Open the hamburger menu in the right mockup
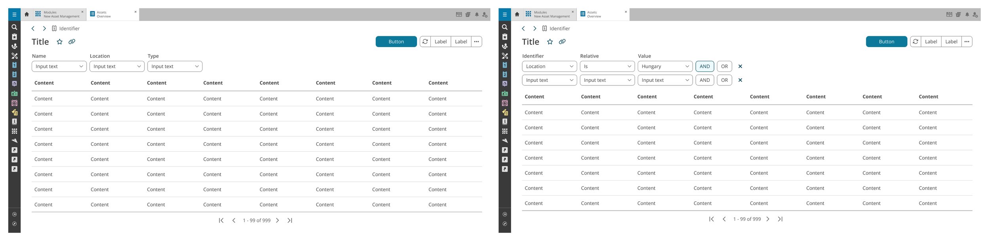Image resolution: width=989 pixels, height=241 pixels. 504,15
